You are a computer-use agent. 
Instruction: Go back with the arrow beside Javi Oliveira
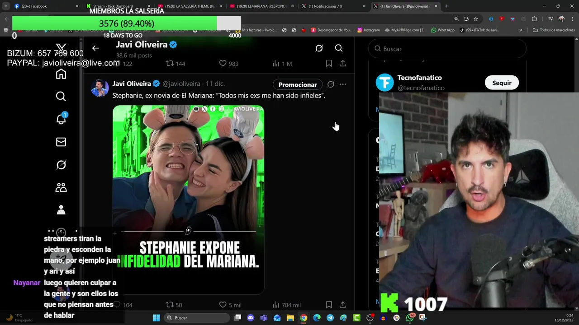[95, 48]
